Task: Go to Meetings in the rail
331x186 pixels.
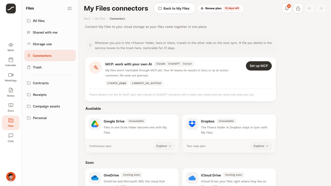Action: click(11, 78)
